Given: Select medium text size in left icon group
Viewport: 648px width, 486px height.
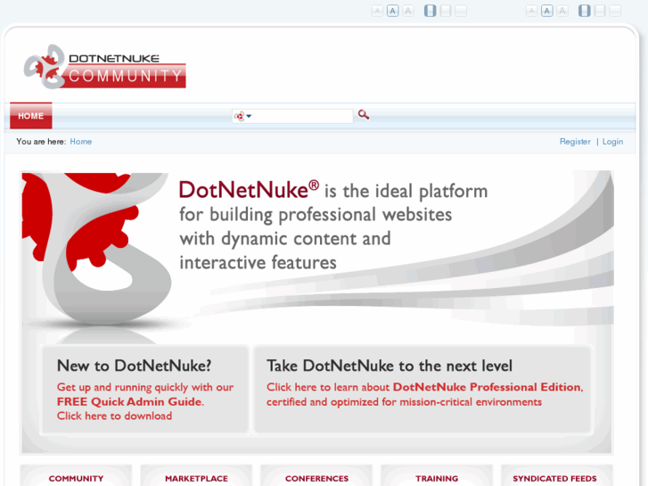Looking at the screenshot, I should pyautogui.click(x=393, y=11).
